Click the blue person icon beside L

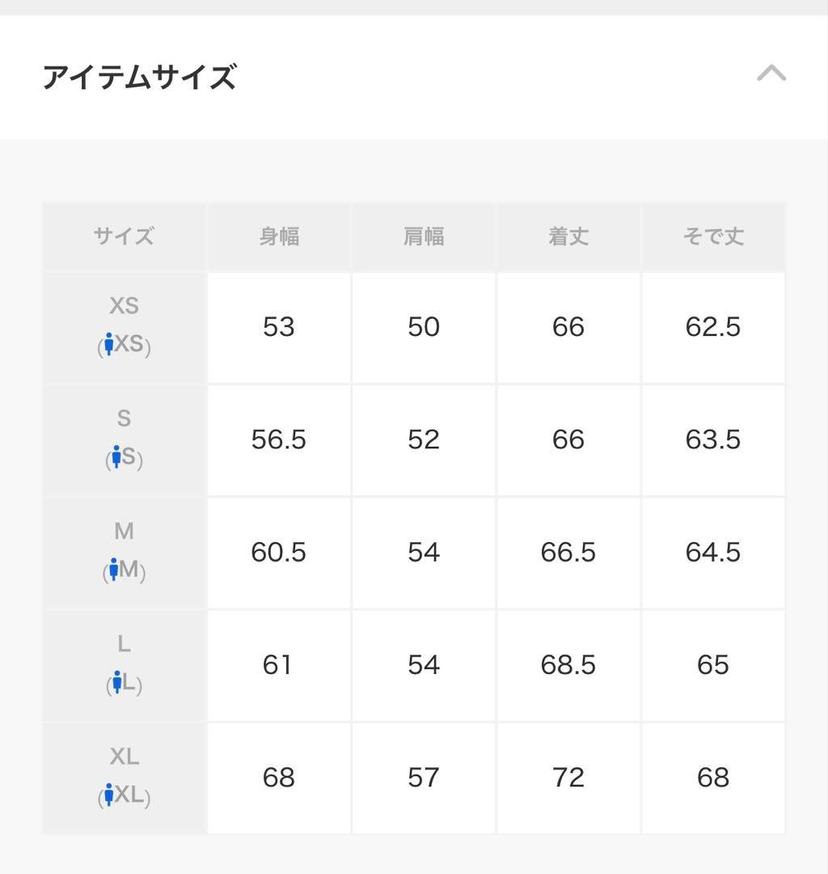[117, 683]
